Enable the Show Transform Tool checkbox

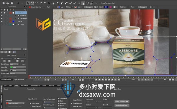[x=100, y=3]
